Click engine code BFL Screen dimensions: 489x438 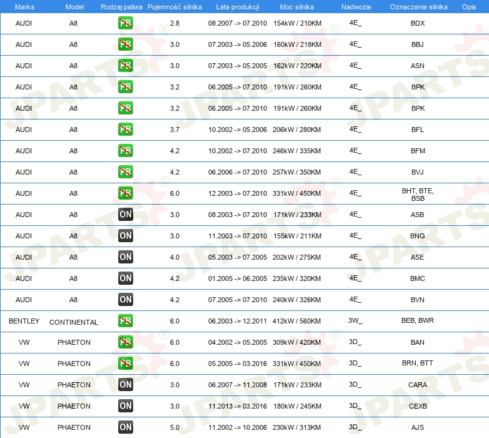[417, 130]
